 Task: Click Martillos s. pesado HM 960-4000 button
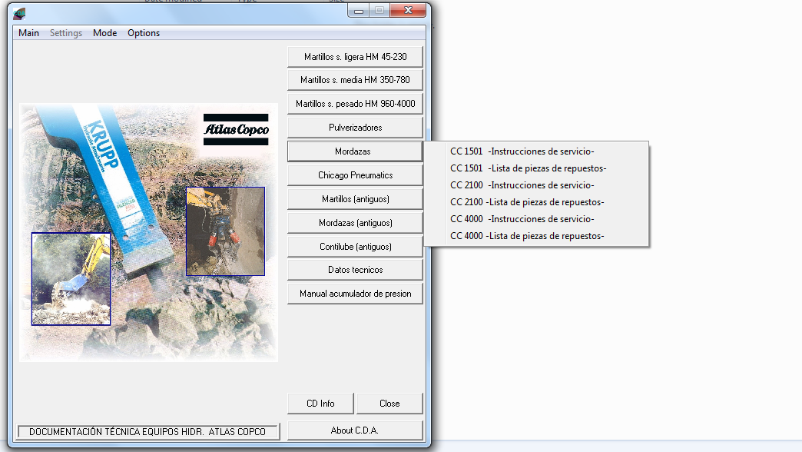(x=355, y=104)
